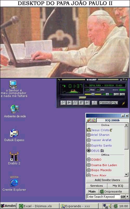Click the status icon next to Ariel Sharon
Screen dimensions: 130x209
click(89, 135)
